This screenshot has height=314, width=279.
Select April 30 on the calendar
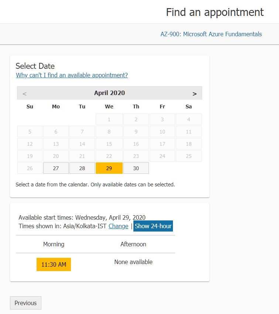(136, 168)
